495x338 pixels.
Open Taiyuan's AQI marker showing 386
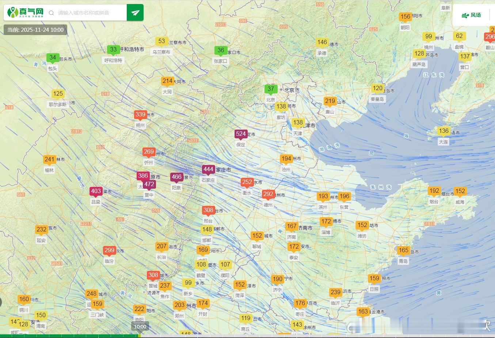point(143,177)
